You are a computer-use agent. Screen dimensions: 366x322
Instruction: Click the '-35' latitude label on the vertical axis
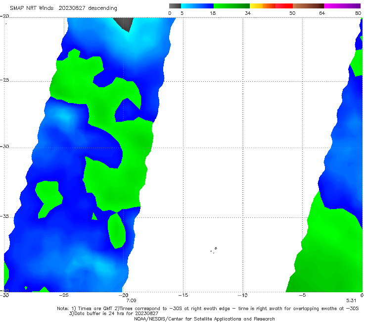pos(4,216)
